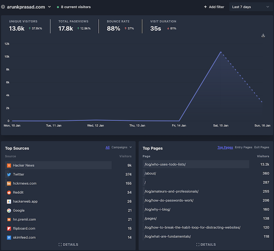Select the Top Pages tab

click(x=225, y=147)
